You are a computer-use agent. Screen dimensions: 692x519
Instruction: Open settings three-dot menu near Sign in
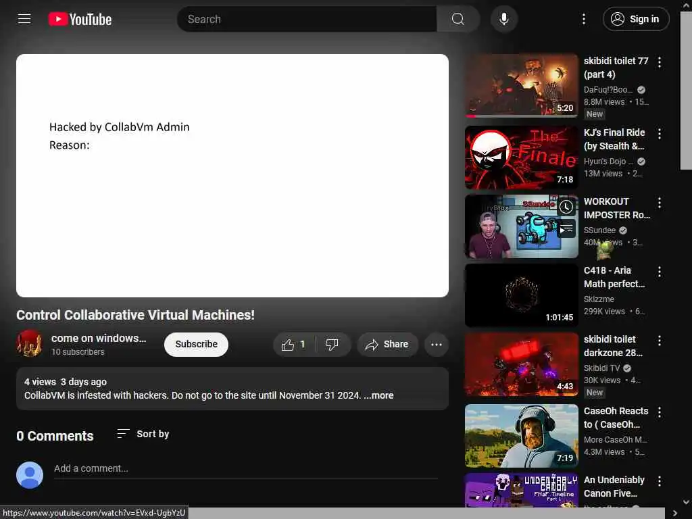pyautogui.click(x=583, y=19)
